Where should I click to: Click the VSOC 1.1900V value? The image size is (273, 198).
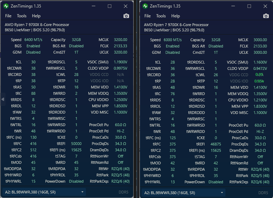click(121, 62)
